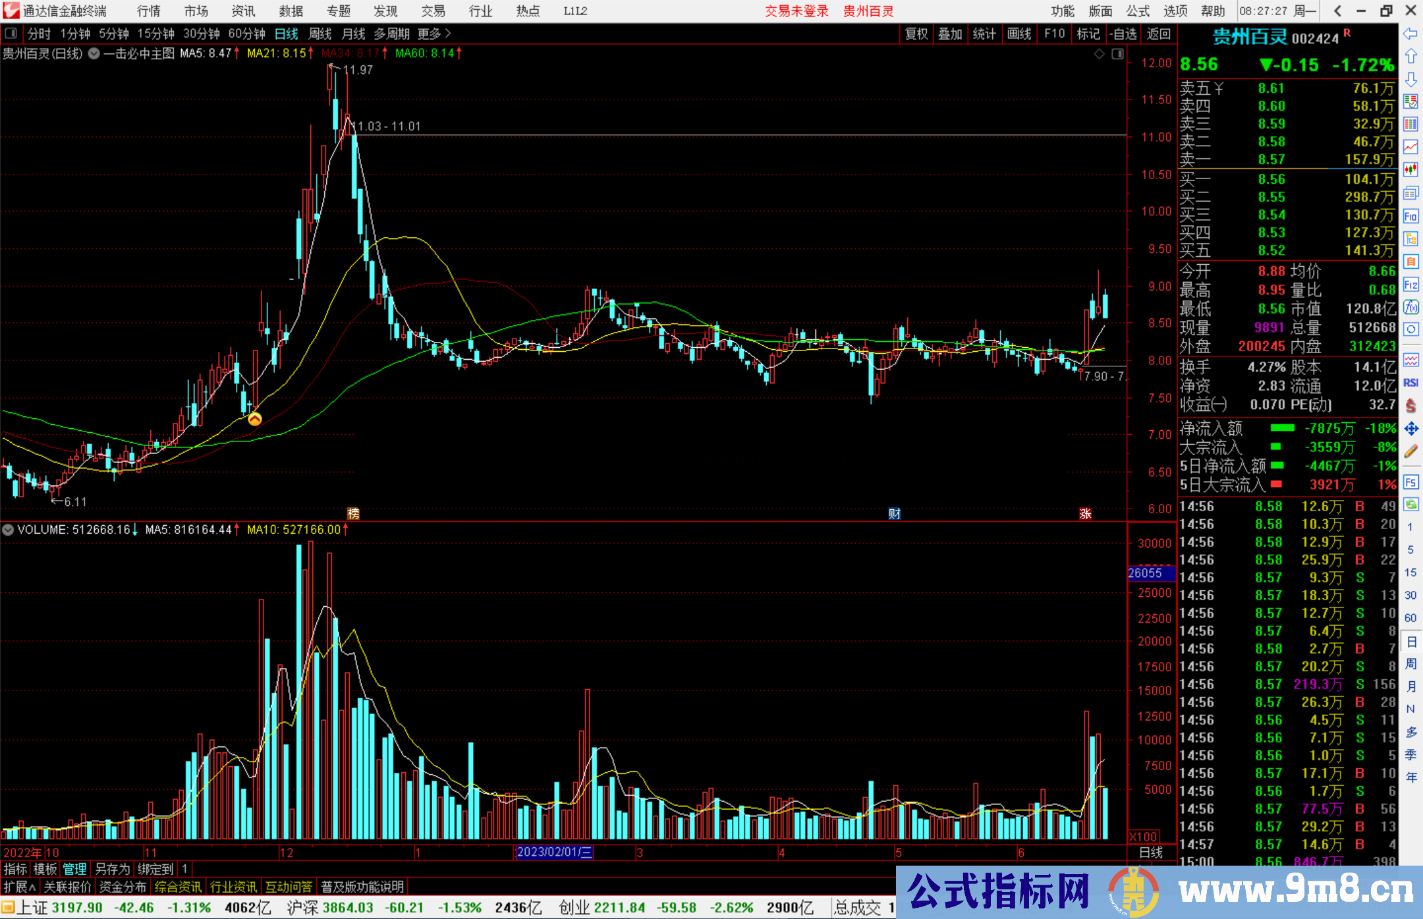Open the 资讯 menu
Image resolution: width=1423 pixels, height=919 pixels.
point(243,11)
